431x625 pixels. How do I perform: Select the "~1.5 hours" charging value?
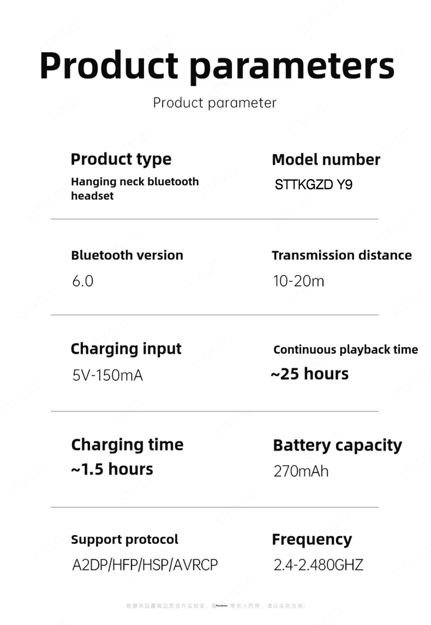coord(112,469)
